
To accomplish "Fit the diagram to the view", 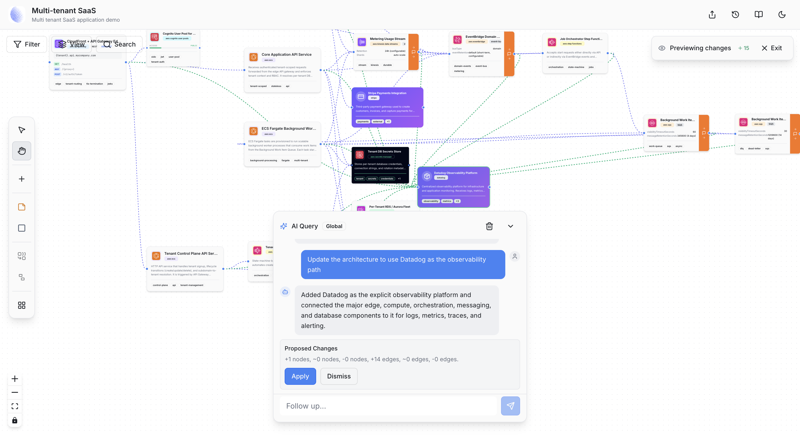I will 15,406.
